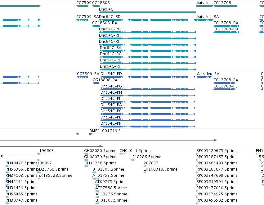The width and height of the screenshot is (264, 205).
Task: Open EST AT09775.5prime
Action: click(111, 182)
